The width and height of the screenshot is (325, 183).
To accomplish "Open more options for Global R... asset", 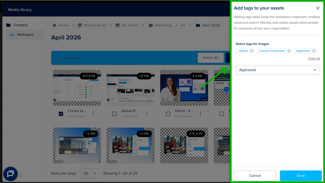I will point(147,114).
